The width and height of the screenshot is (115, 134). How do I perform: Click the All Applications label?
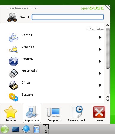[95, 29]
